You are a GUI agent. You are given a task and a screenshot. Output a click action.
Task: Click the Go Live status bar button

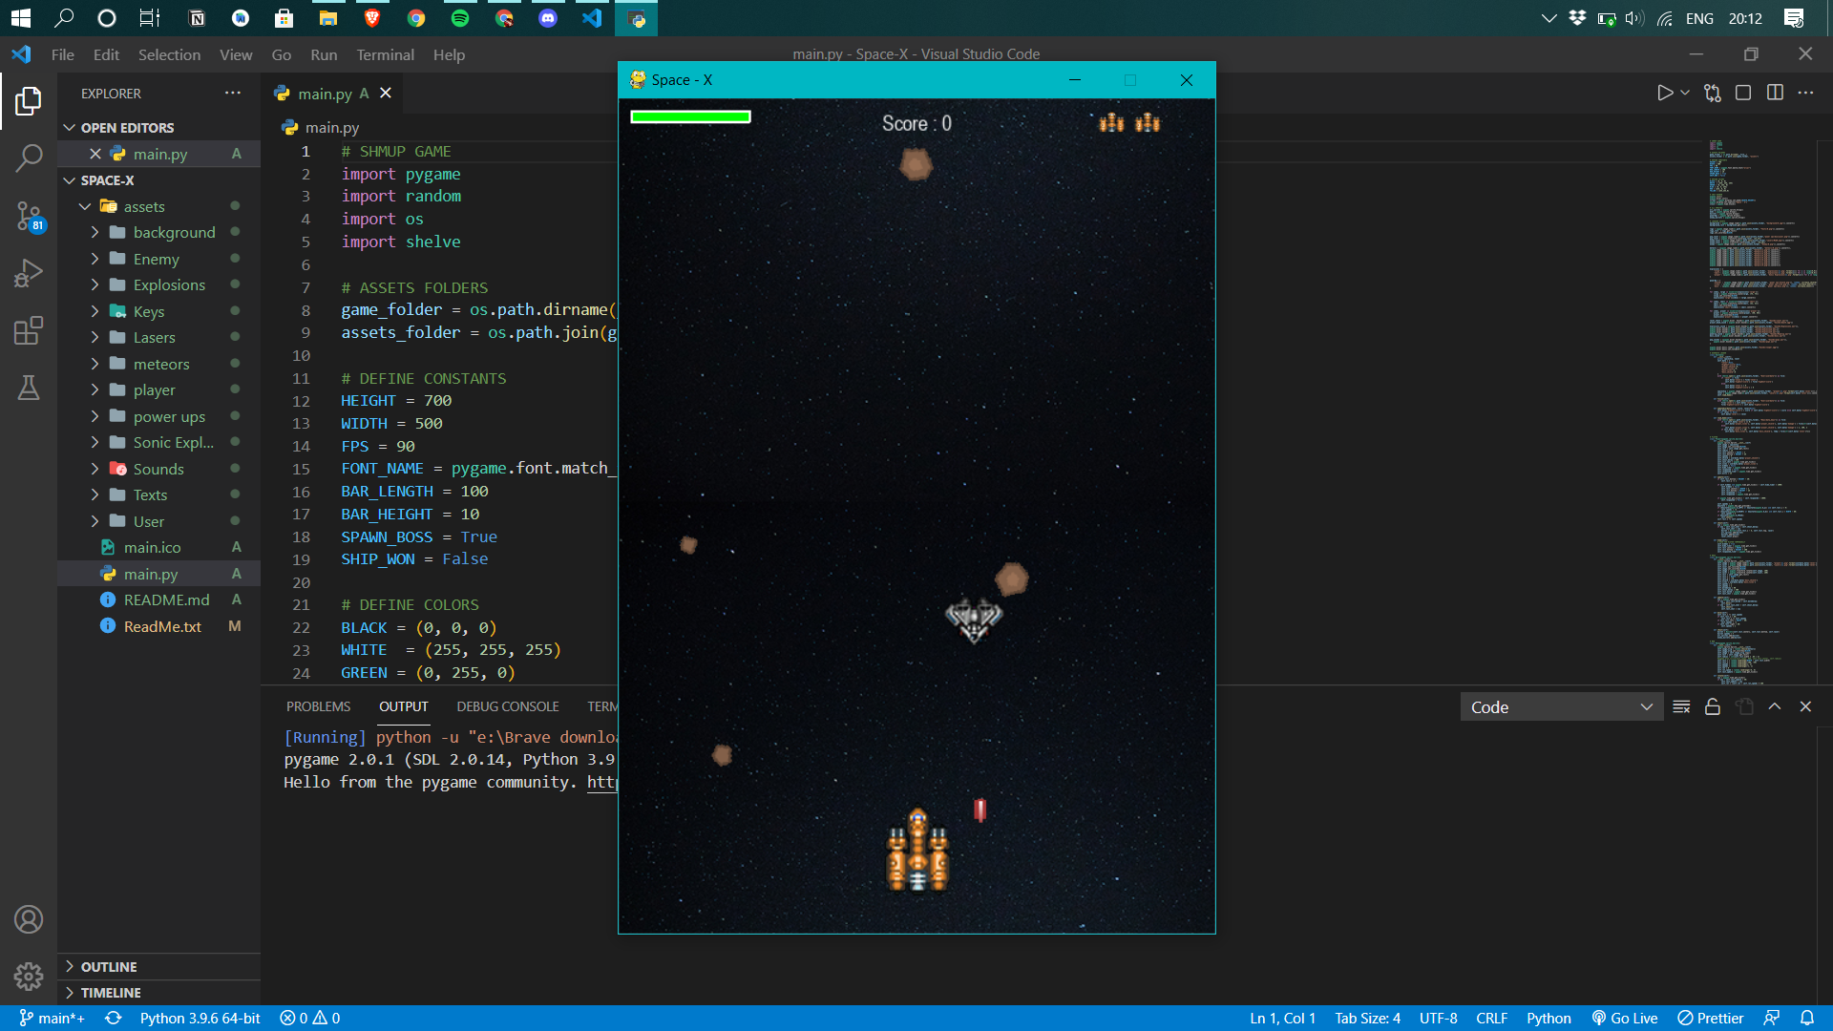1624,1019
